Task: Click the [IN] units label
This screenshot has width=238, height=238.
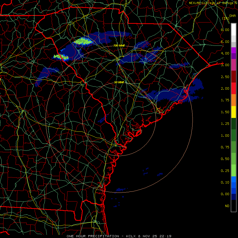Action: tap(226, 18)
